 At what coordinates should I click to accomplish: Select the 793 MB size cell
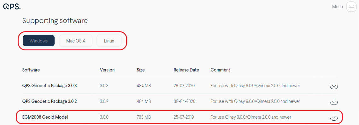[144, 117]
